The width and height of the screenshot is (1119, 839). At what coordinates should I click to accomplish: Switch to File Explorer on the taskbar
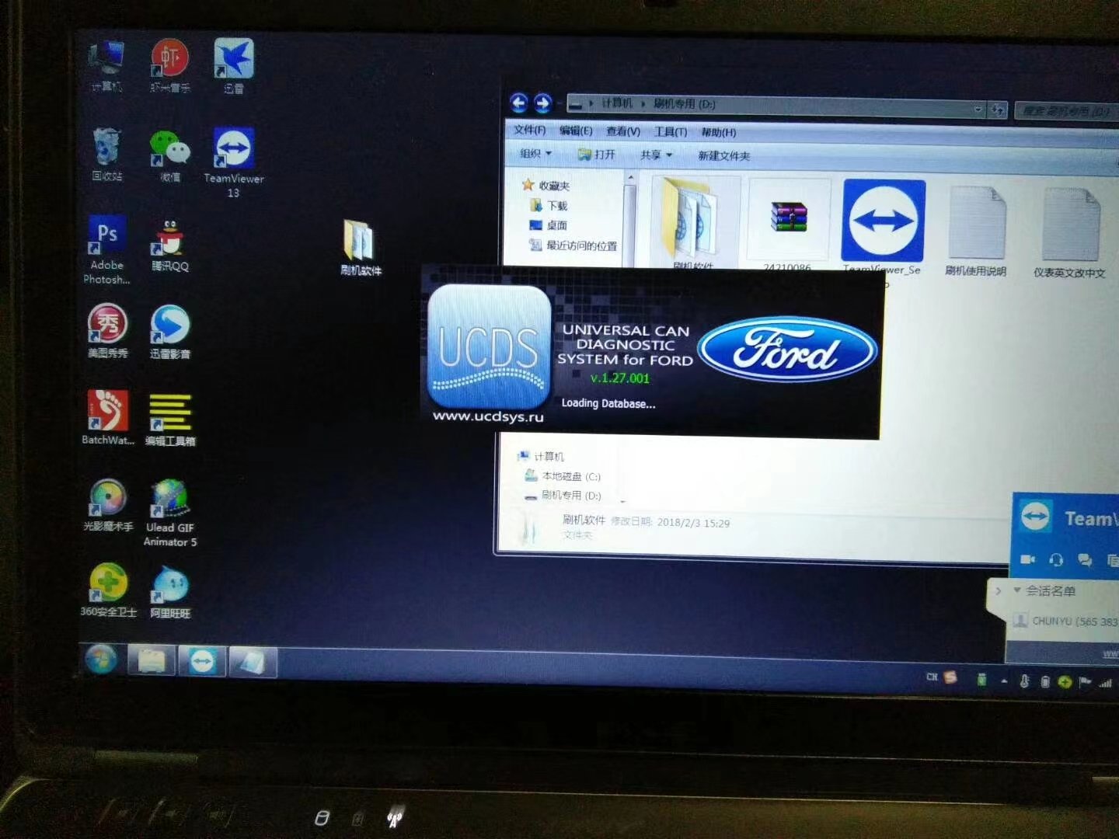(152, 660)
